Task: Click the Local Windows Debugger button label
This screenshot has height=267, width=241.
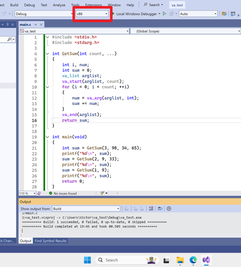Action: tap(137, 14)
